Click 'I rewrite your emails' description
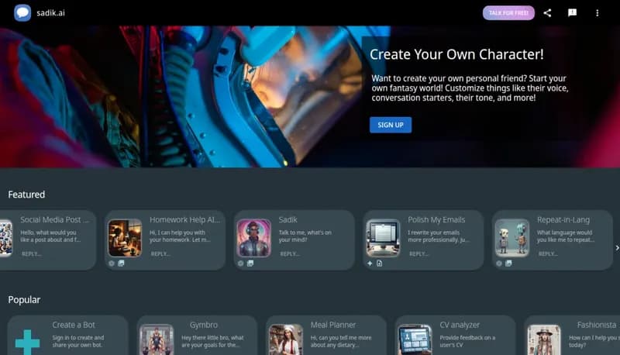This screenshot has height=355, width=620. [438, 236]
